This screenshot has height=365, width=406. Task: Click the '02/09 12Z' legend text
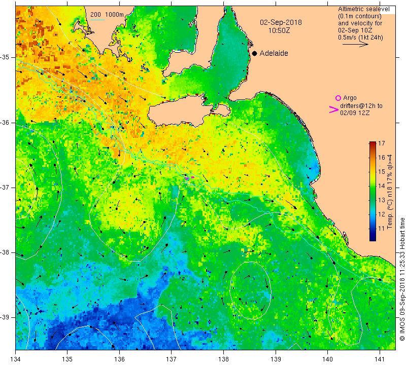(x=355, y=113)
